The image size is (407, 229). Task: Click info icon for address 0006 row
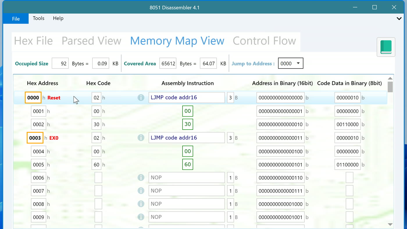pyautogui.click(x=141, y=178)
